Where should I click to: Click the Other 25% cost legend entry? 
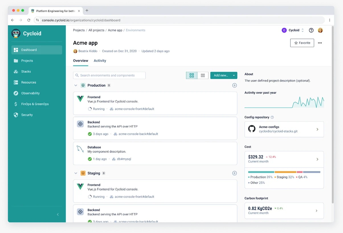[256, 183]
